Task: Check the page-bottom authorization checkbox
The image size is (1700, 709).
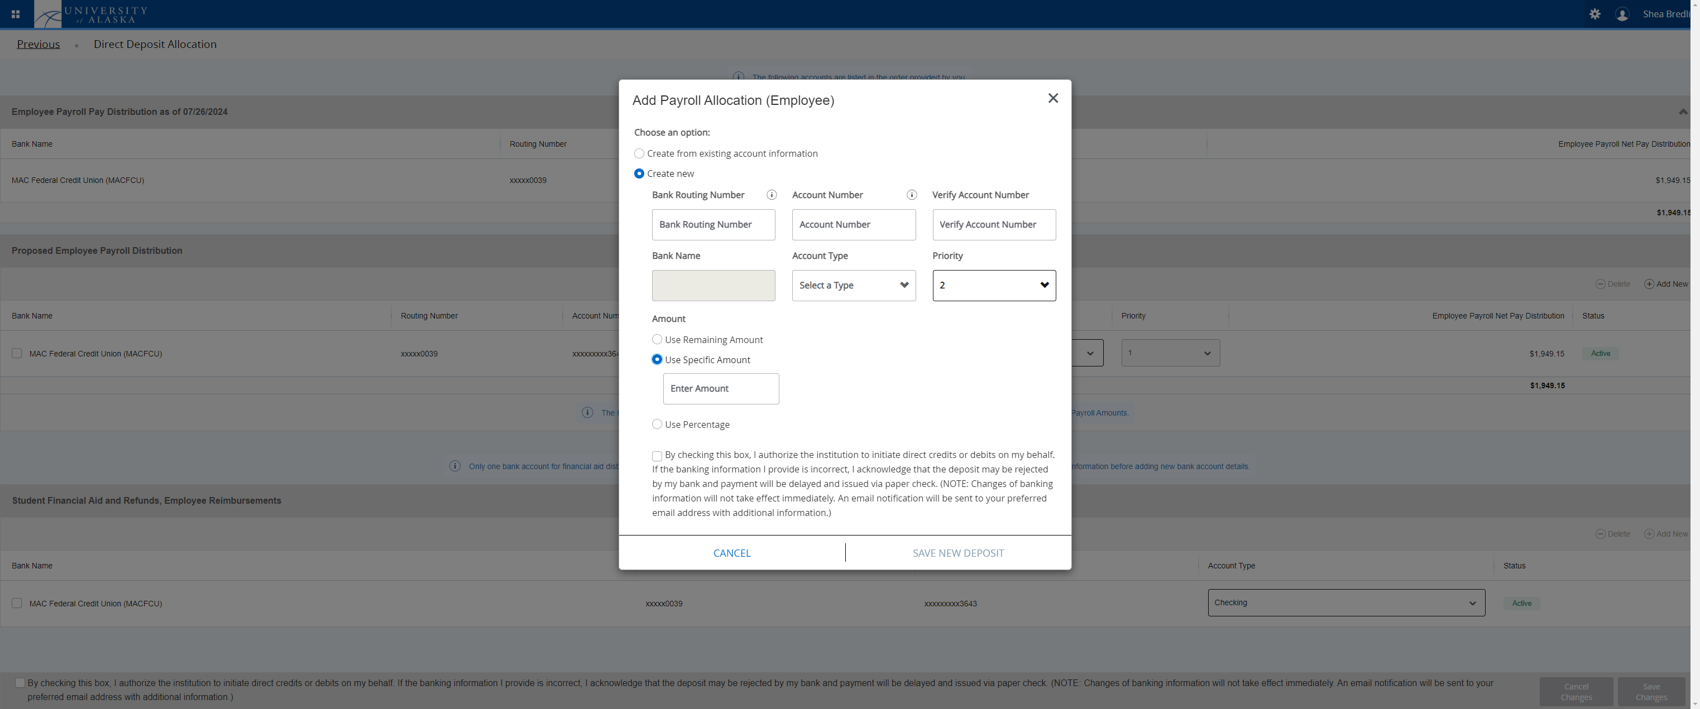Action: click(x=20, y=683)
